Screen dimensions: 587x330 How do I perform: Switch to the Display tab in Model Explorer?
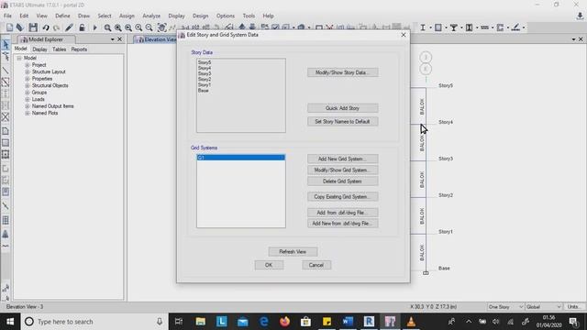click(39, 49)
